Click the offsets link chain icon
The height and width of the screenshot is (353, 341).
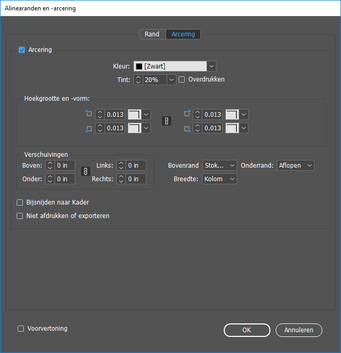[86, 172]
